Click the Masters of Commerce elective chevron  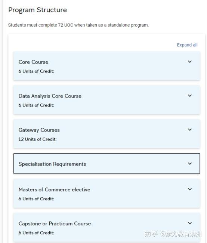[x=190, y=189]
